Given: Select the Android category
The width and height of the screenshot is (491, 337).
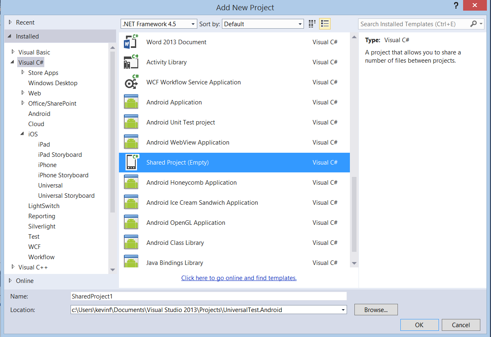Looking at the screenshot, I should pos(39,113).
